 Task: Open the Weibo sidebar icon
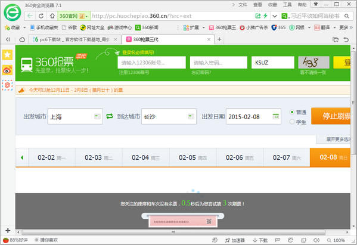(x=7, y=70)
